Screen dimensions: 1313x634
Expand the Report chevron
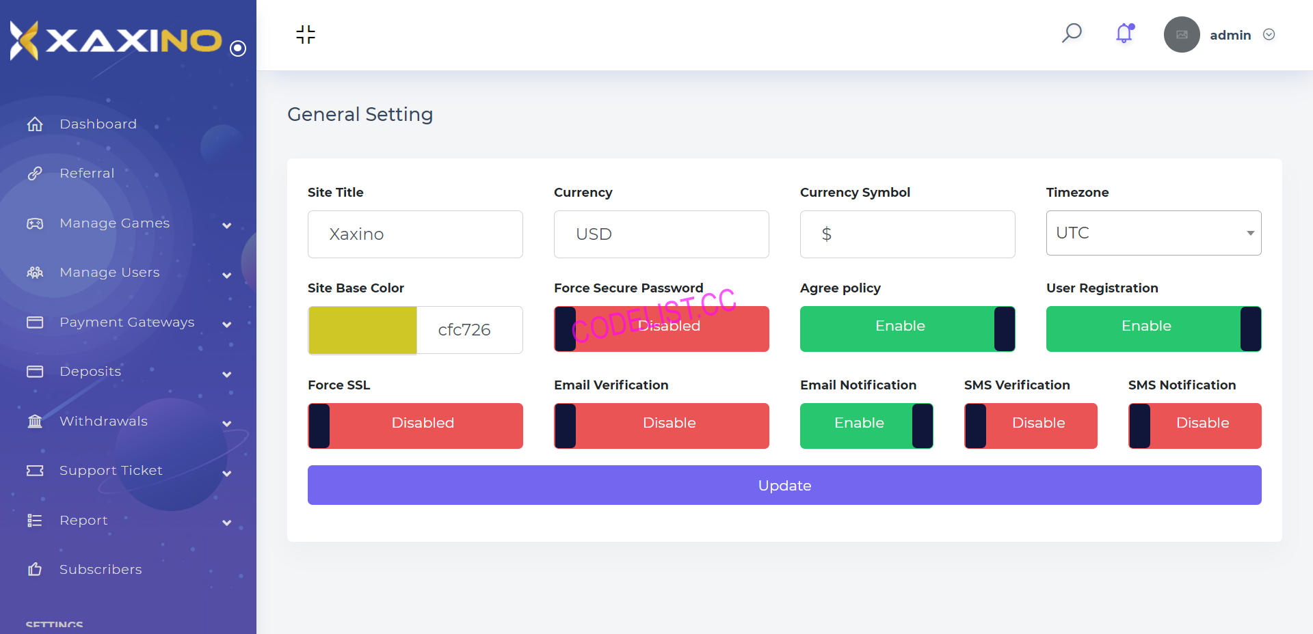227,523
